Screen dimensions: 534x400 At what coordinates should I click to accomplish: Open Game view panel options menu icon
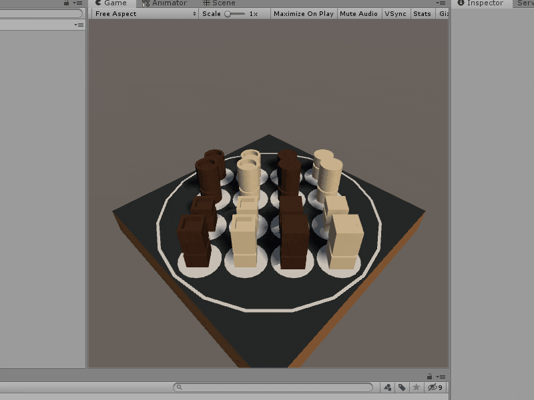coord(441,3)
